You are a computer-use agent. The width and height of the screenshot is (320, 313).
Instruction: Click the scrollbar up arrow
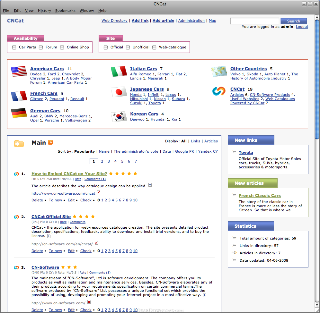pyautogui.click(x=317, y=17)
